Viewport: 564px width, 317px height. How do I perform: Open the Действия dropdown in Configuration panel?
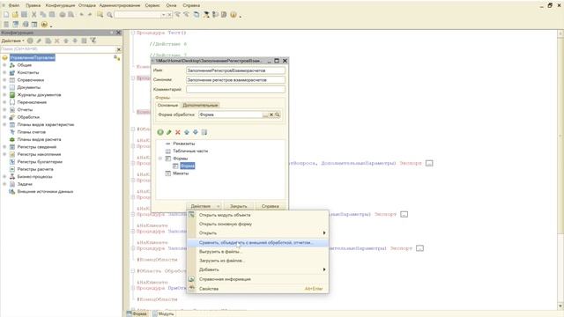13,41
